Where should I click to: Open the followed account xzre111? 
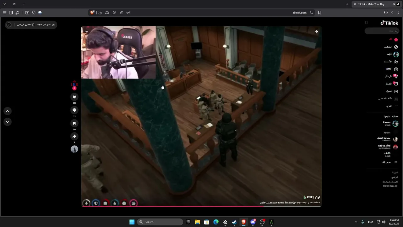click(390, 132)
